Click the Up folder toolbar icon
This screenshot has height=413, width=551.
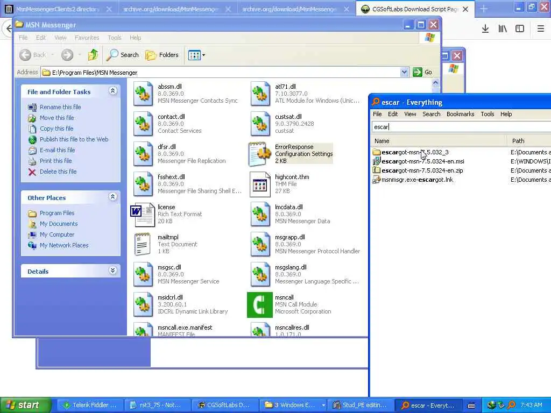(x=93, y=55)
